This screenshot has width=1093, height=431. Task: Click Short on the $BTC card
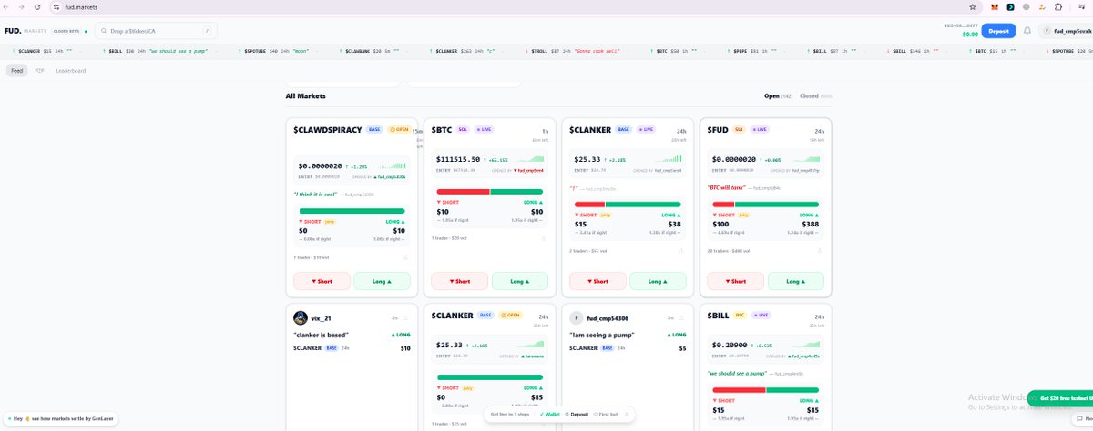(459, 281)
